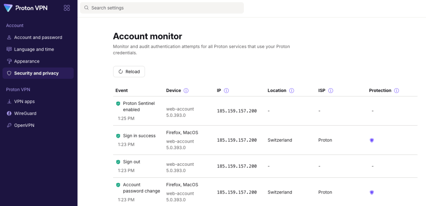Open the Proton app switcher grid
This screenshot has height=206, width=426.
(x=67, y=8)
